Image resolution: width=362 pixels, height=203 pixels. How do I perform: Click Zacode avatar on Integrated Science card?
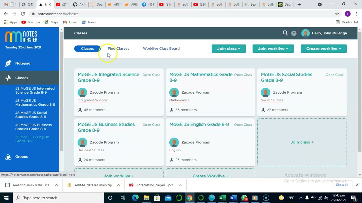coord(82,92)
